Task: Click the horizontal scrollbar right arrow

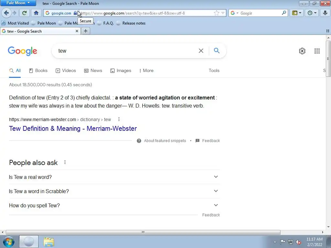Action: pyautogui.click(x=322, y=232)
